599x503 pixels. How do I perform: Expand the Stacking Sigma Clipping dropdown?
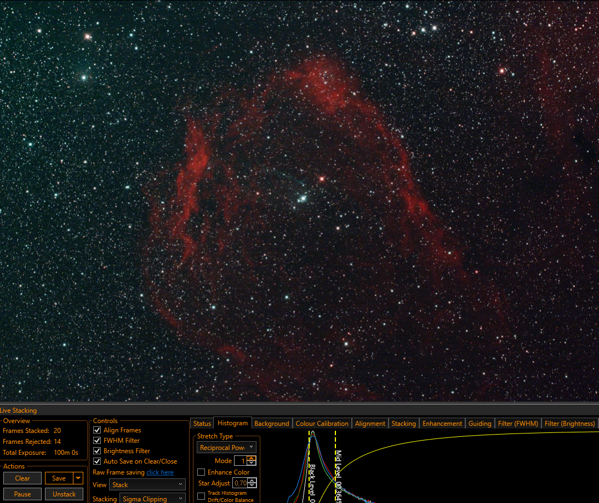[152, 499]
